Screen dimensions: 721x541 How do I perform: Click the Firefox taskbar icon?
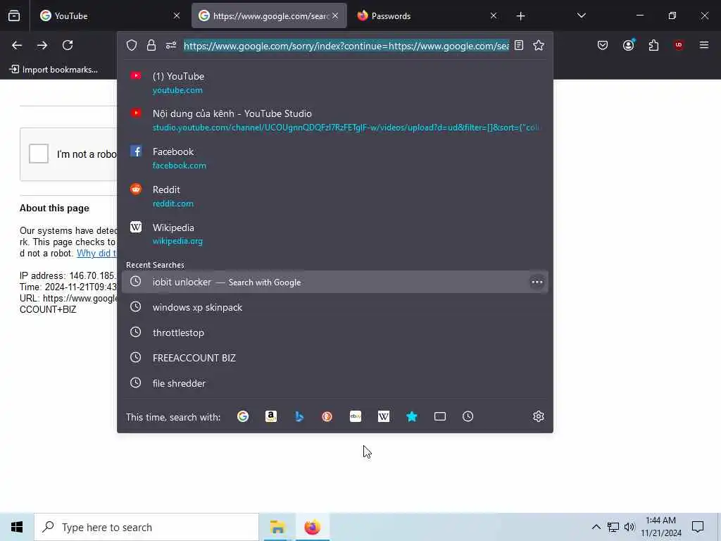pyautogui.click(x=312, y=527)
